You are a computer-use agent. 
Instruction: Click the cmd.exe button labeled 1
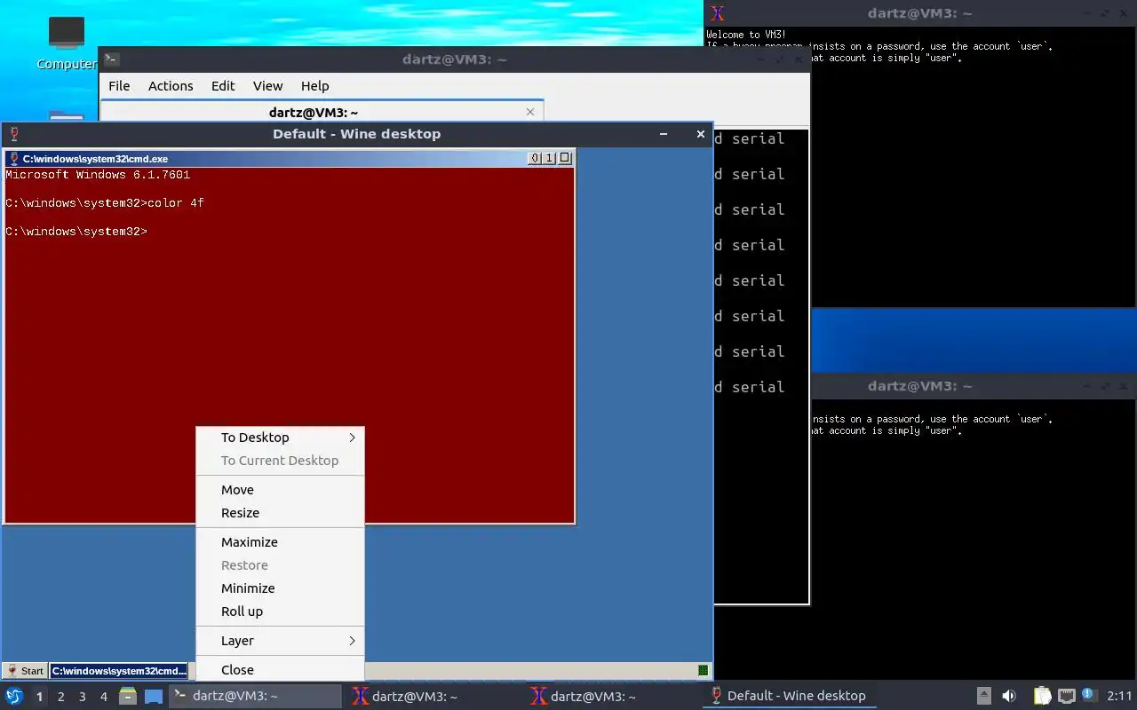(x=549, y=158)
